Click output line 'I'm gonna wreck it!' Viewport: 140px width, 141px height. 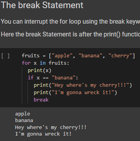coord(43,134)
